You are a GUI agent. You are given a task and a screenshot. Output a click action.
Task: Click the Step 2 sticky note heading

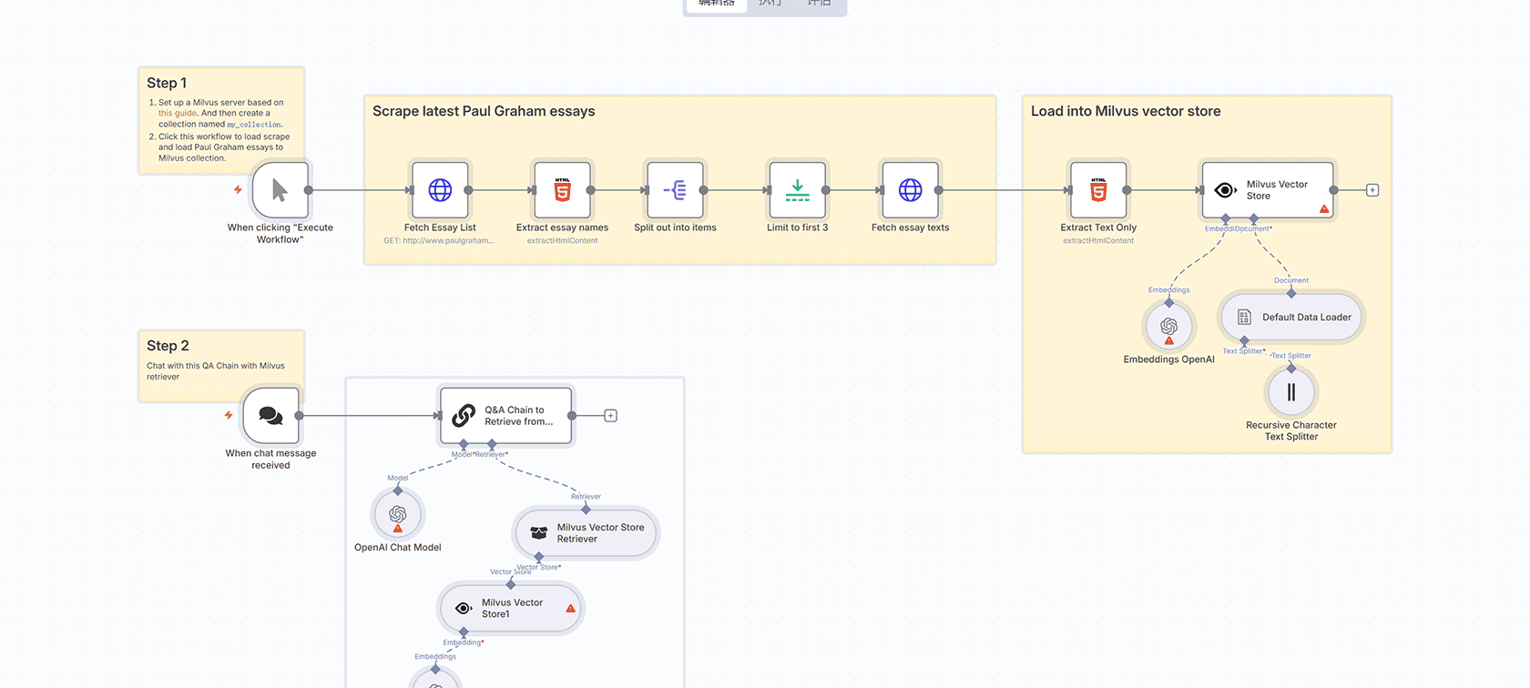(x=168, y=346)
